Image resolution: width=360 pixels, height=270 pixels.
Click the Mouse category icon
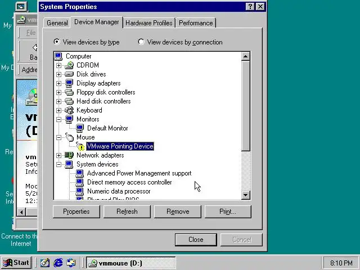pos(69,137)
